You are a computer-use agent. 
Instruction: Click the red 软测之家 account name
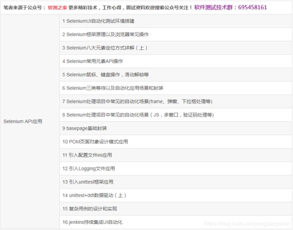click(x=57, y=8)
